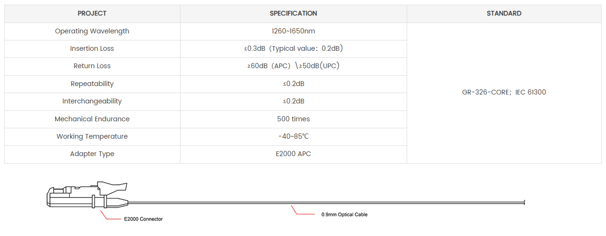
Task: Select the Return Loss label
Action: pyautogui.click(x=92, y=66)
